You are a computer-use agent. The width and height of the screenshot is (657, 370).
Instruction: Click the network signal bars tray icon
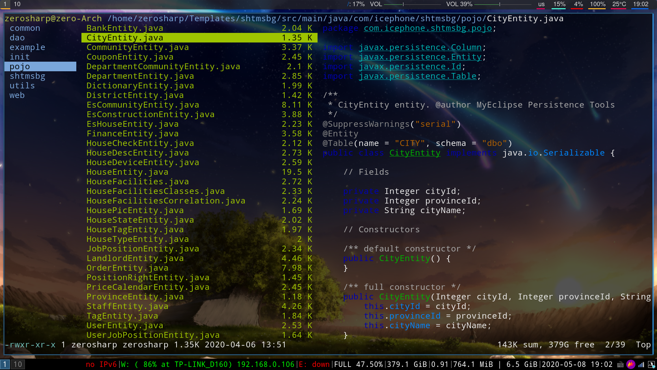(641, 365)
